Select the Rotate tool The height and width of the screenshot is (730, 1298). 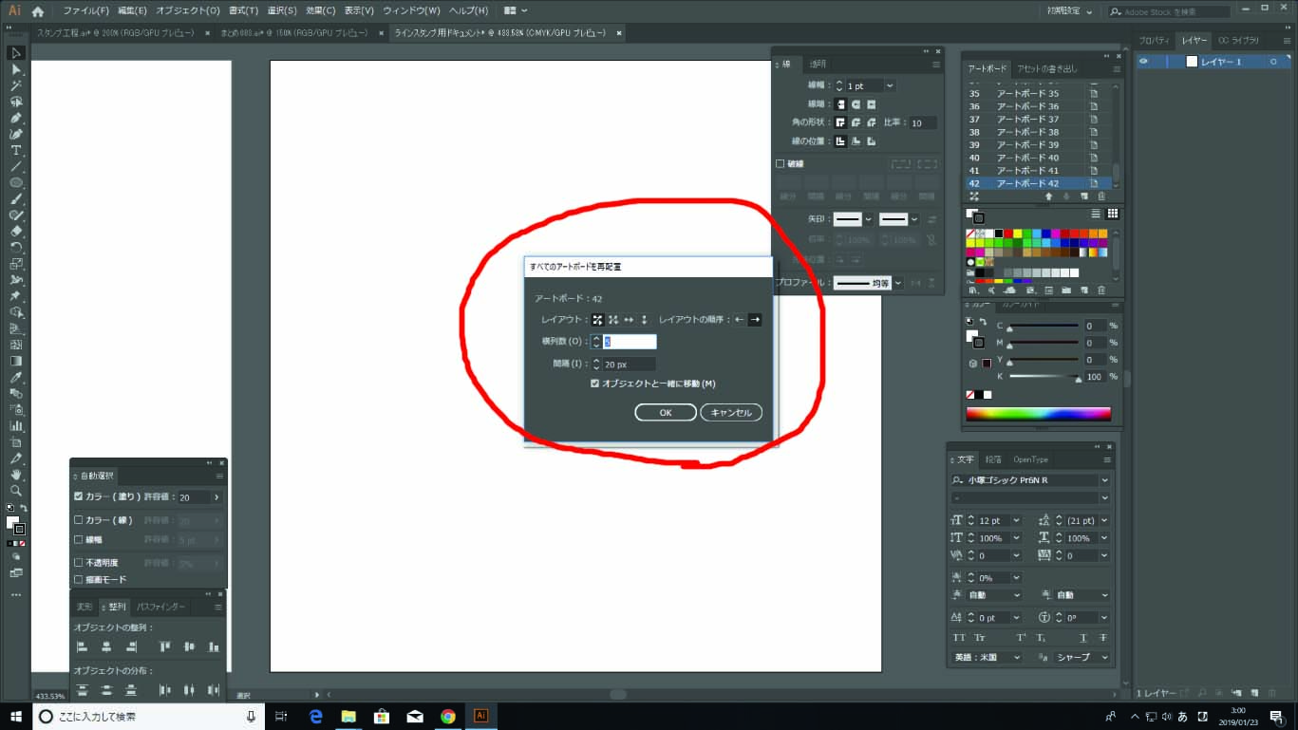[x=16, y=247]
